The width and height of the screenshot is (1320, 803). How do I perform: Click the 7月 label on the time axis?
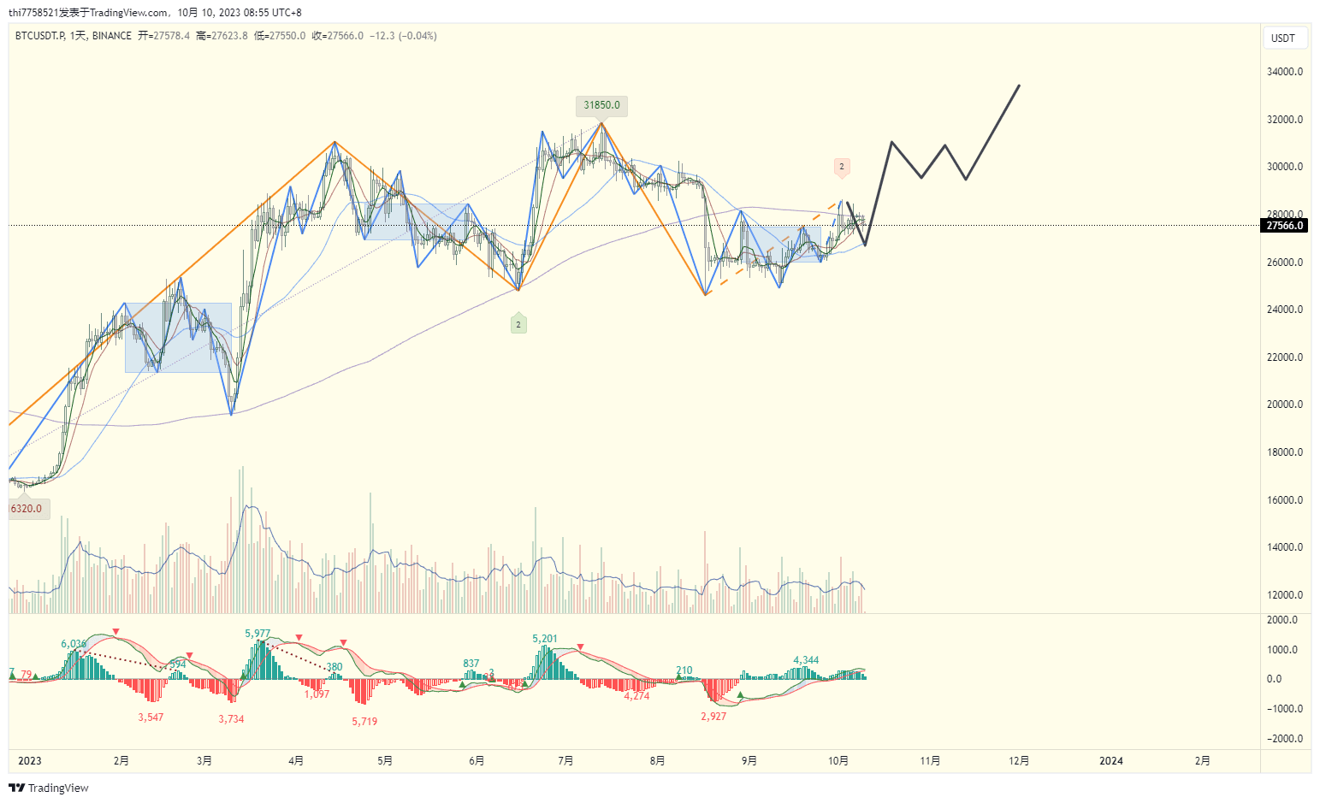pos(565,761)
